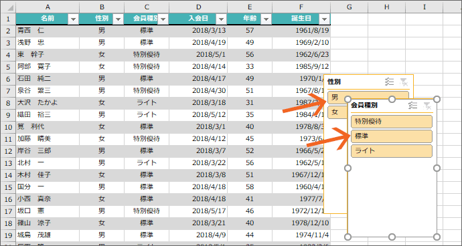Click the select-all corner of the sheet
Screen dimensions: 462x246
pyautogui.click(x=8, y=7)
